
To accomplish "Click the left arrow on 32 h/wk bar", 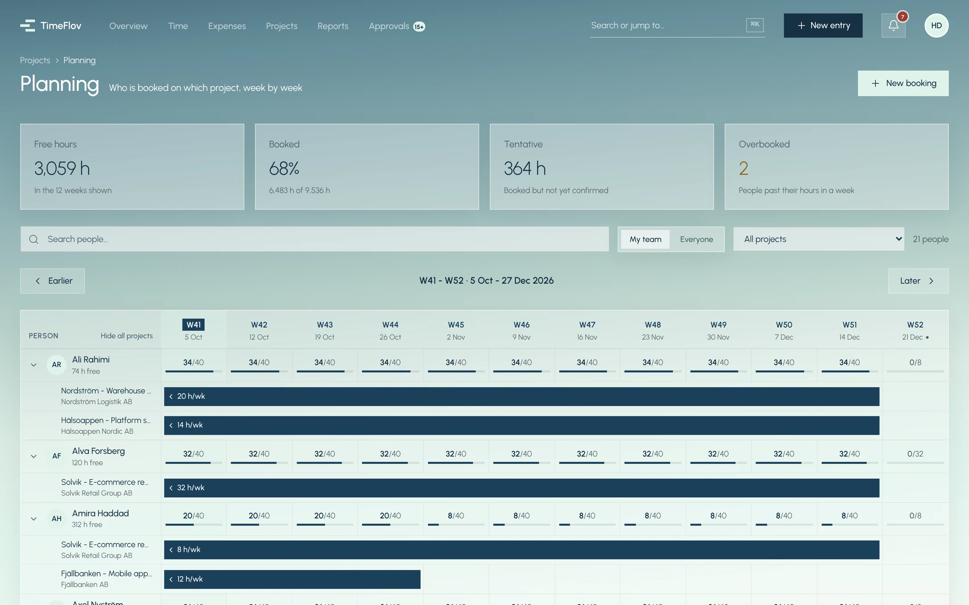I will pos(171,488).
